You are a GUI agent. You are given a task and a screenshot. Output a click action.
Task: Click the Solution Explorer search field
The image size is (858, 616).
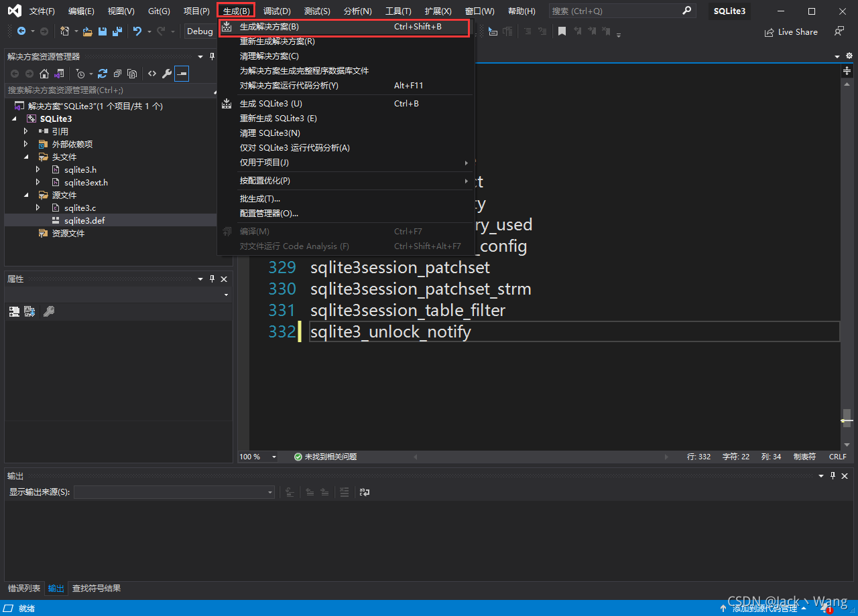pyautogui.click(x=111, y=90)
